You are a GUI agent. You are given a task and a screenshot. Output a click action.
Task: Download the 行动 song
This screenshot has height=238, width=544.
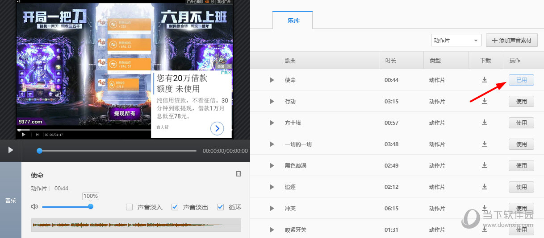pyautogui.click(x=485, y=101)
